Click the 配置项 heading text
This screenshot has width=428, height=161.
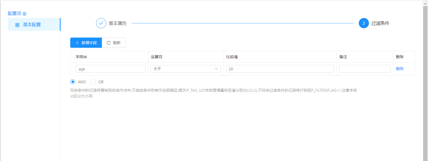(14, 13)
